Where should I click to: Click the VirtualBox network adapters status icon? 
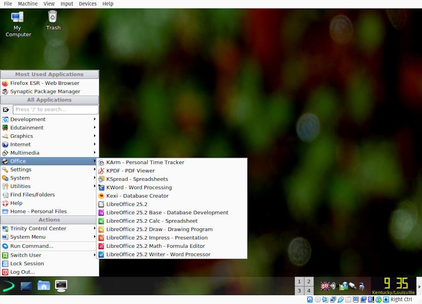pyautogui.click(x=333, y=299)
